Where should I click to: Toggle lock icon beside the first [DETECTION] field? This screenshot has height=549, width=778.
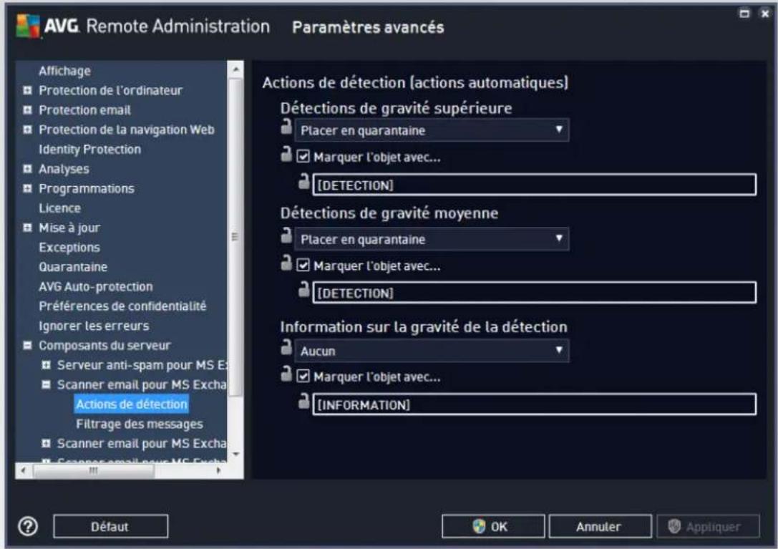pyautogui.click(x=304, y=182)
